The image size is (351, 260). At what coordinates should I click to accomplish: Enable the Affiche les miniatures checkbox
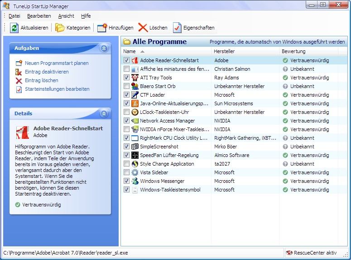[126, 69]
